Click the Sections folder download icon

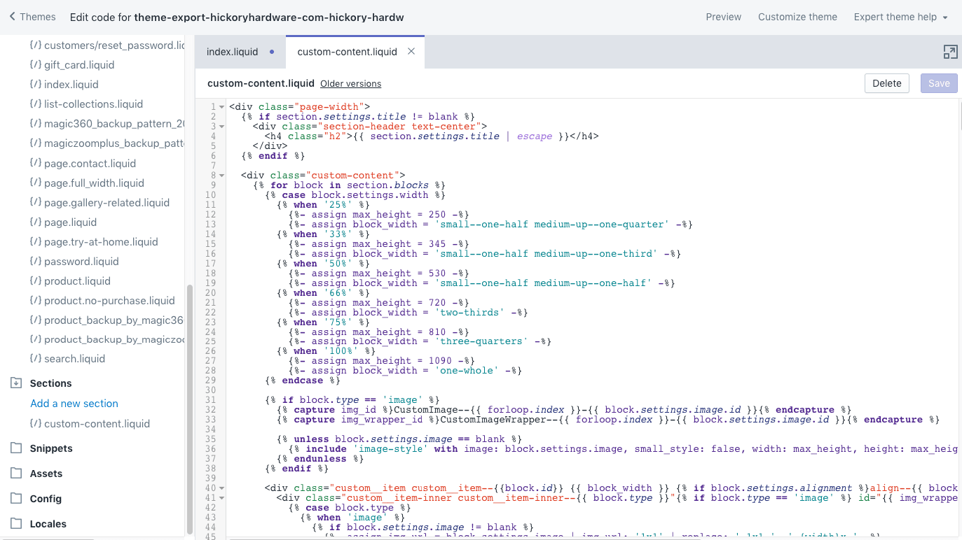(x=16, y=383)
